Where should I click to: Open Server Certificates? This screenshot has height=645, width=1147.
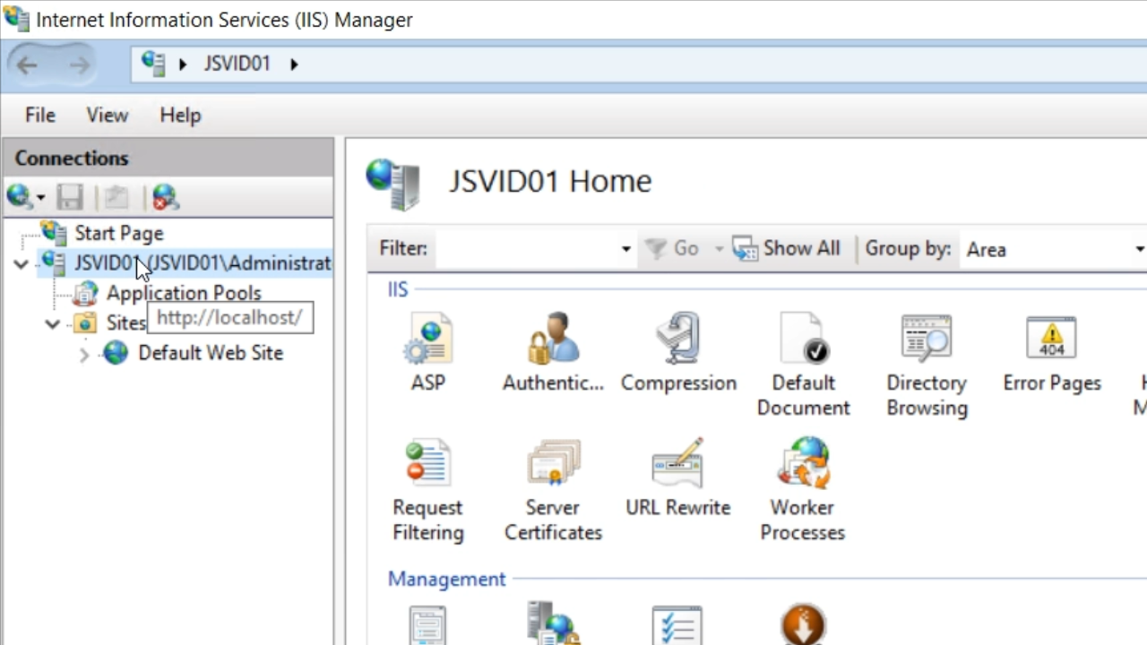tap(552, 466)
